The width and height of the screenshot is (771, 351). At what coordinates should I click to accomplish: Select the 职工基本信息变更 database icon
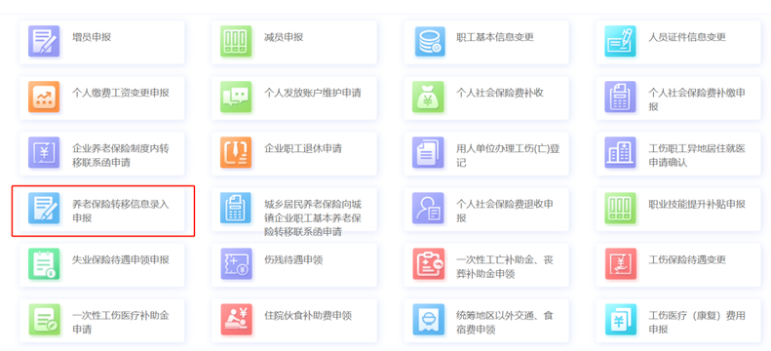pos(428,41)
